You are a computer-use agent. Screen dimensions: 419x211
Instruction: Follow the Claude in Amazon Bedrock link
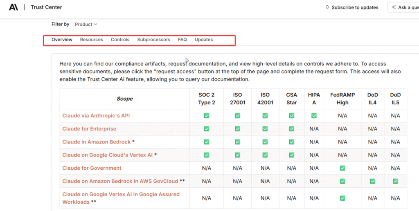point(96,142)
